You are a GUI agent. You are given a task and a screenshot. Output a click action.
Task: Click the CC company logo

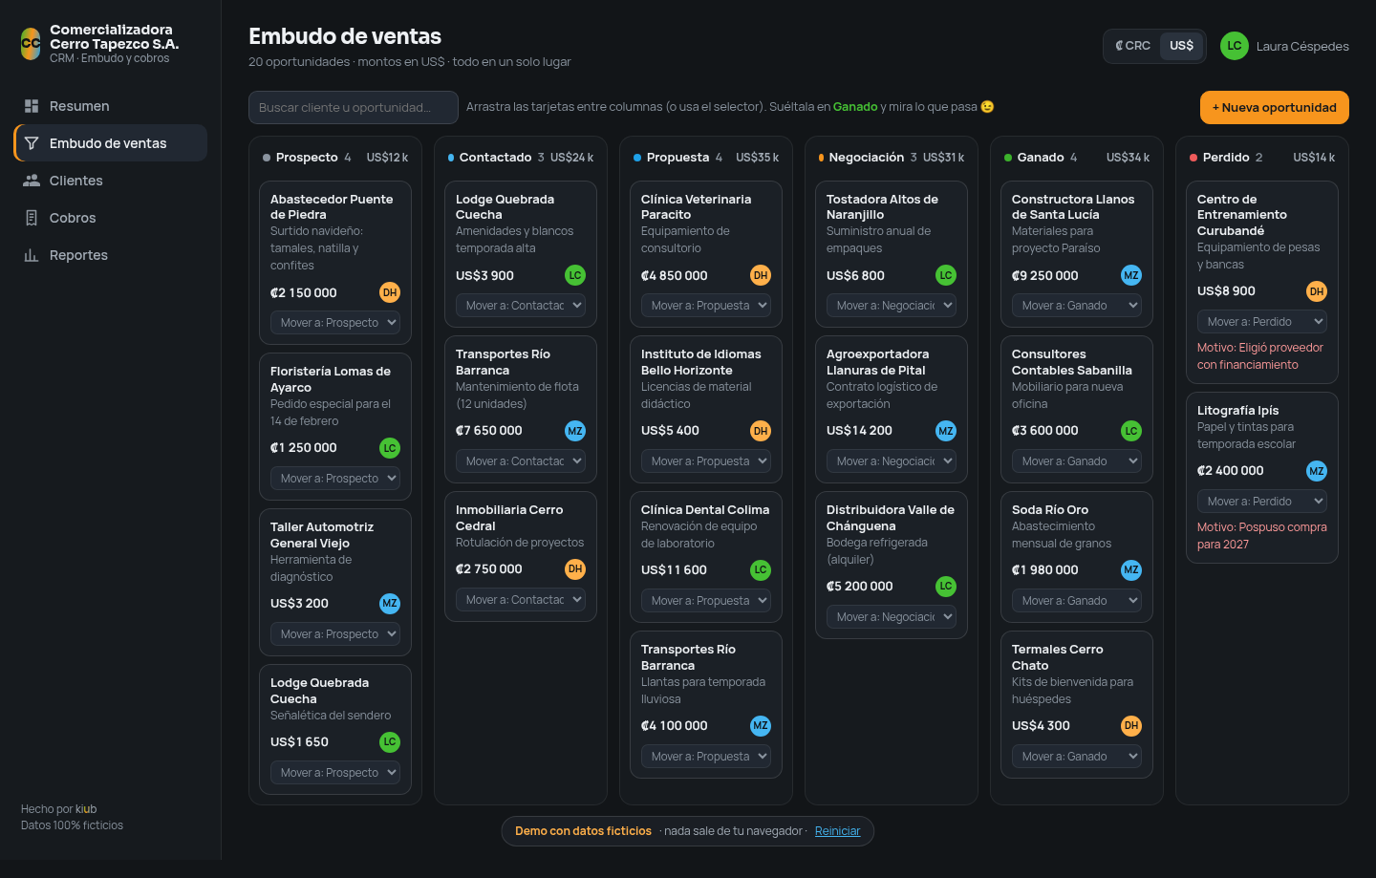(31, 44)
